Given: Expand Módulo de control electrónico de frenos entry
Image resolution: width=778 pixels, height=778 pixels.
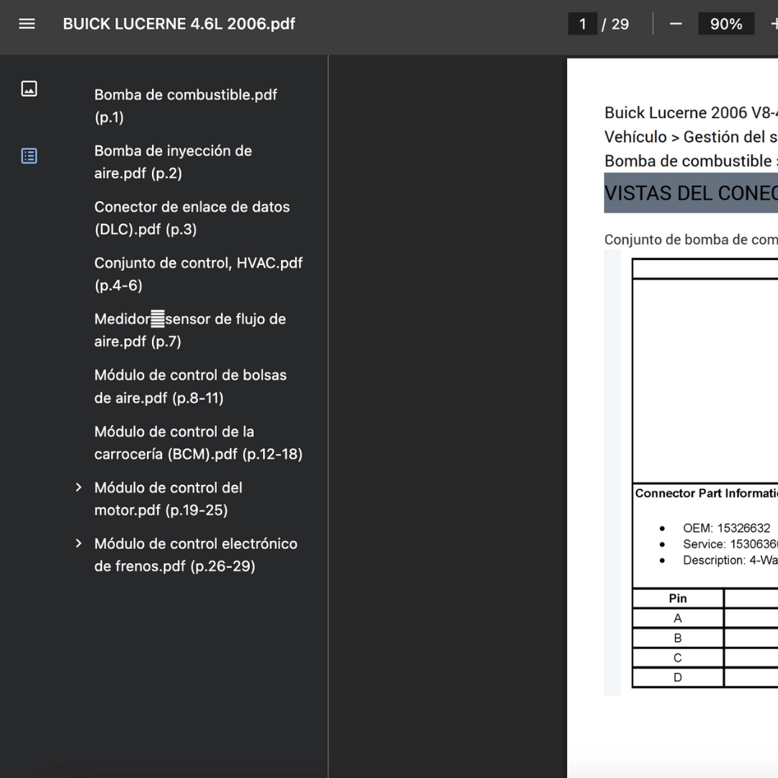Looking at the screenshot, I should point(79,543).
